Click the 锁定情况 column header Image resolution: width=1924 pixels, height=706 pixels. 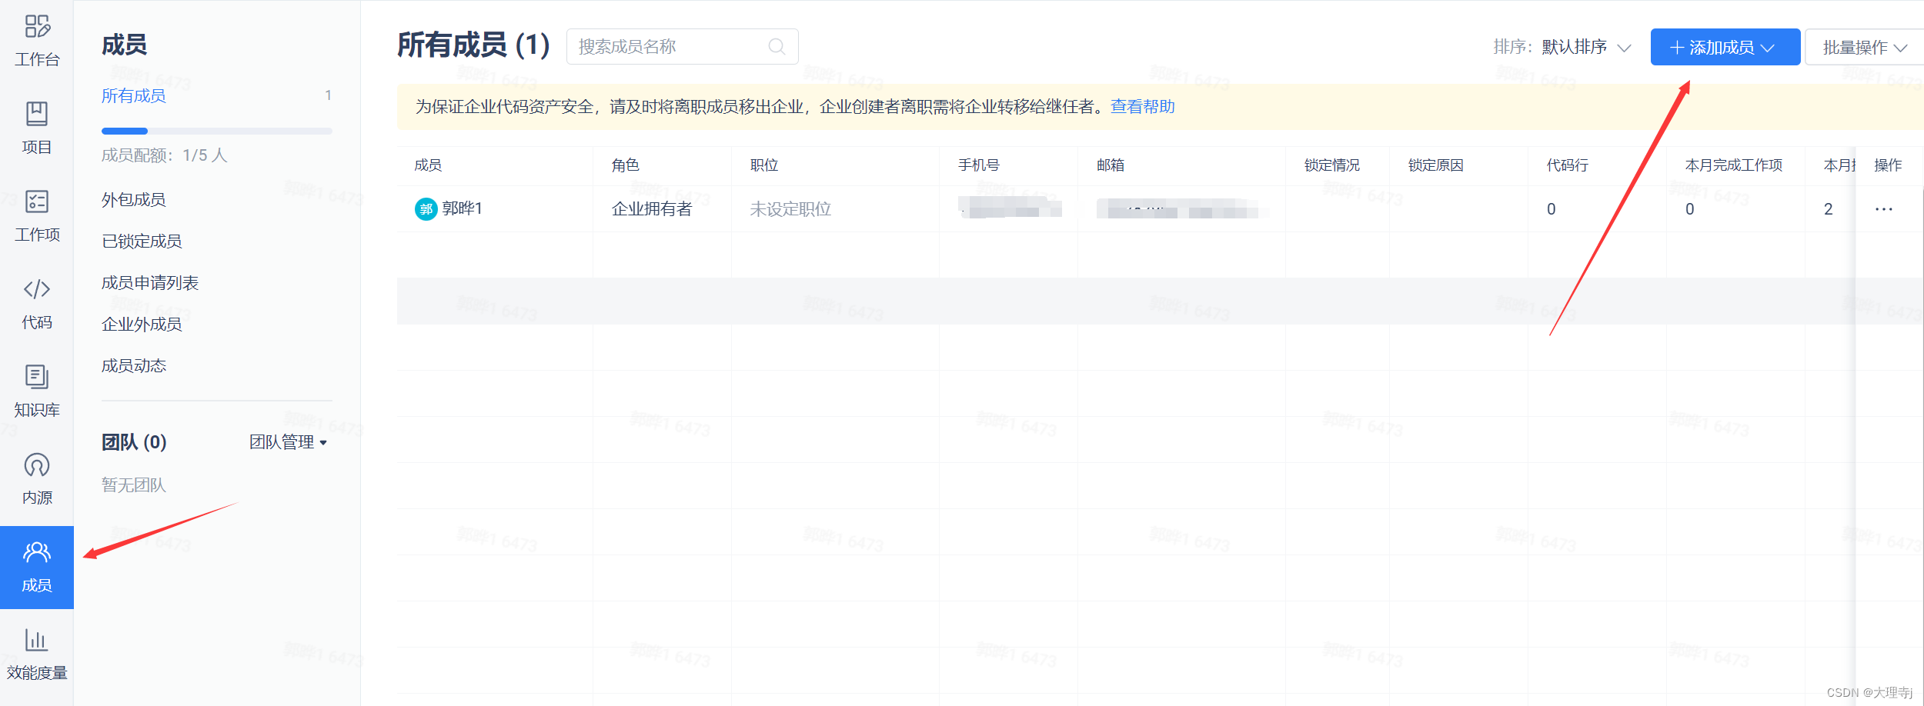(1332, 165)
